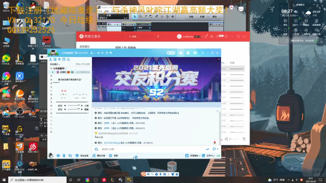Mute the YY speaker output
326x183 pixels.
click(58, 156)
